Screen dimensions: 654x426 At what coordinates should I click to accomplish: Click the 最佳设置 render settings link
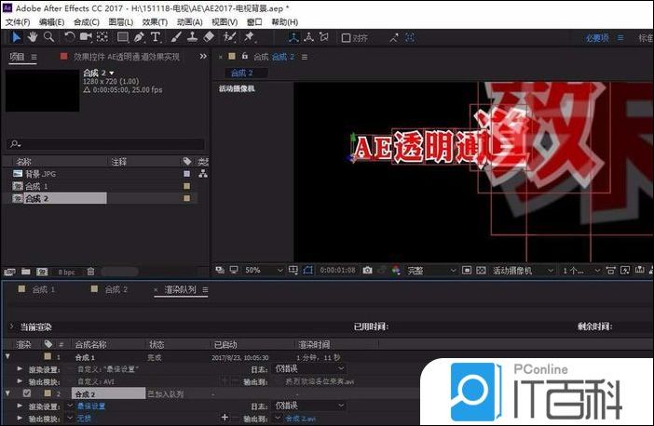(x=91, y=406)
